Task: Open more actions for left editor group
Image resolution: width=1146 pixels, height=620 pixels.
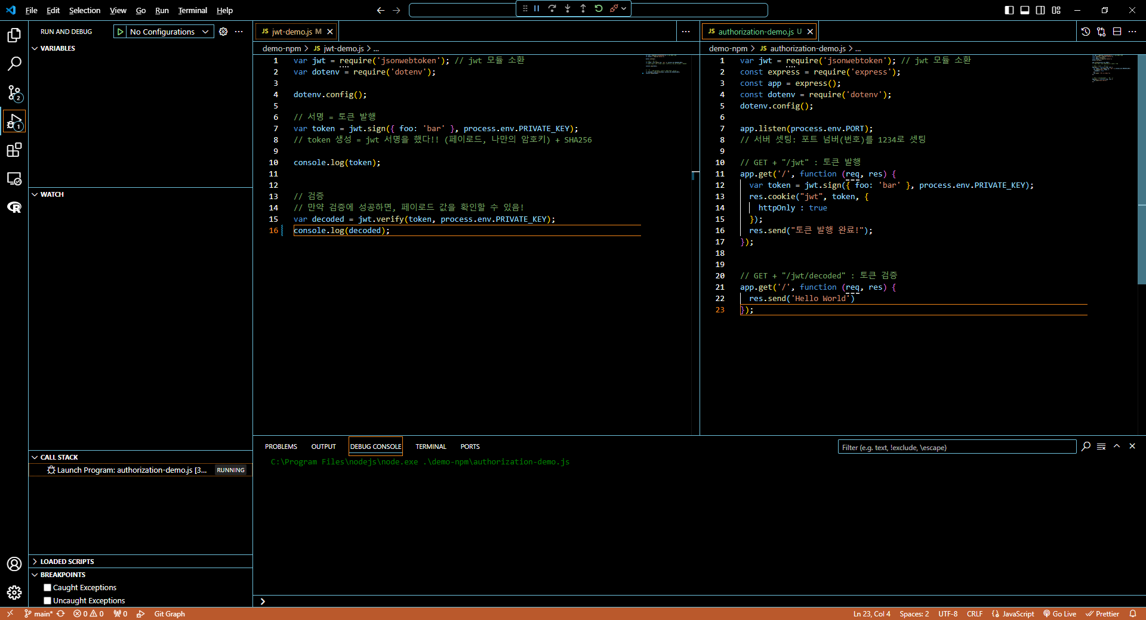Action: click(x=686, y=32)
